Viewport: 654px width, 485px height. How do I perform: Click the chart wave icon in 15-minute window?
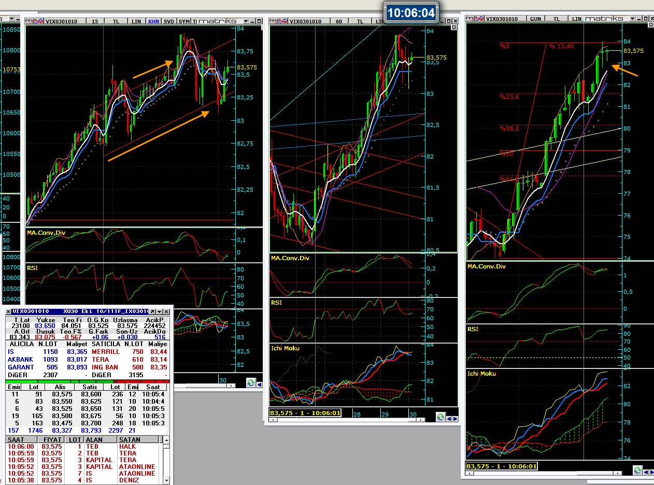pos(39,21)
